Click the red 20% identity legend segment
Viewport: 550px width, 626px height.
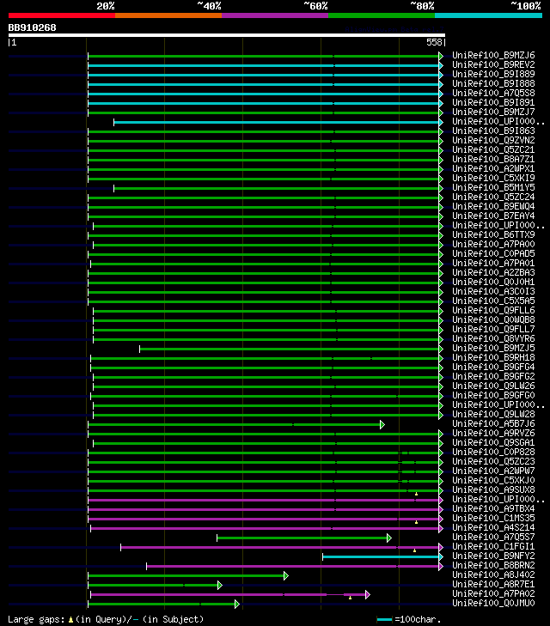click(62, 15)
